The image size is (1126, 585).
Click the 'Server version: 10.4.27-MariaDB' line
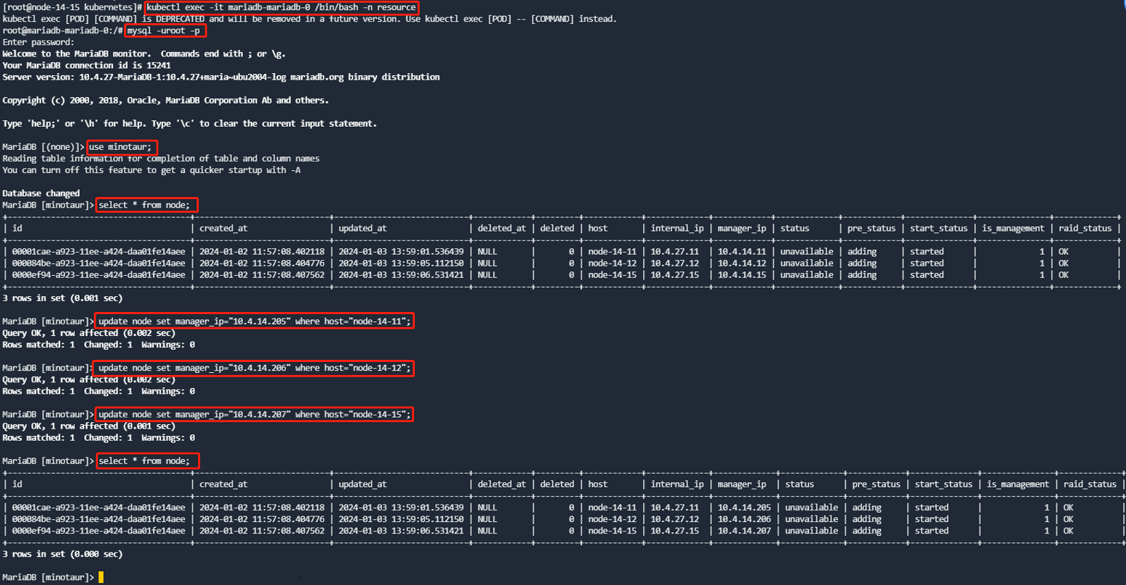221,77
